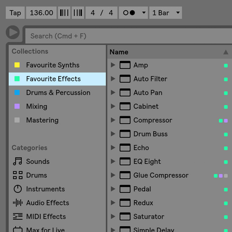The height and width of the screenshot is (232, 232).
Task: Open the metronome settings dropdown arrow
Action: click(144, 13)
